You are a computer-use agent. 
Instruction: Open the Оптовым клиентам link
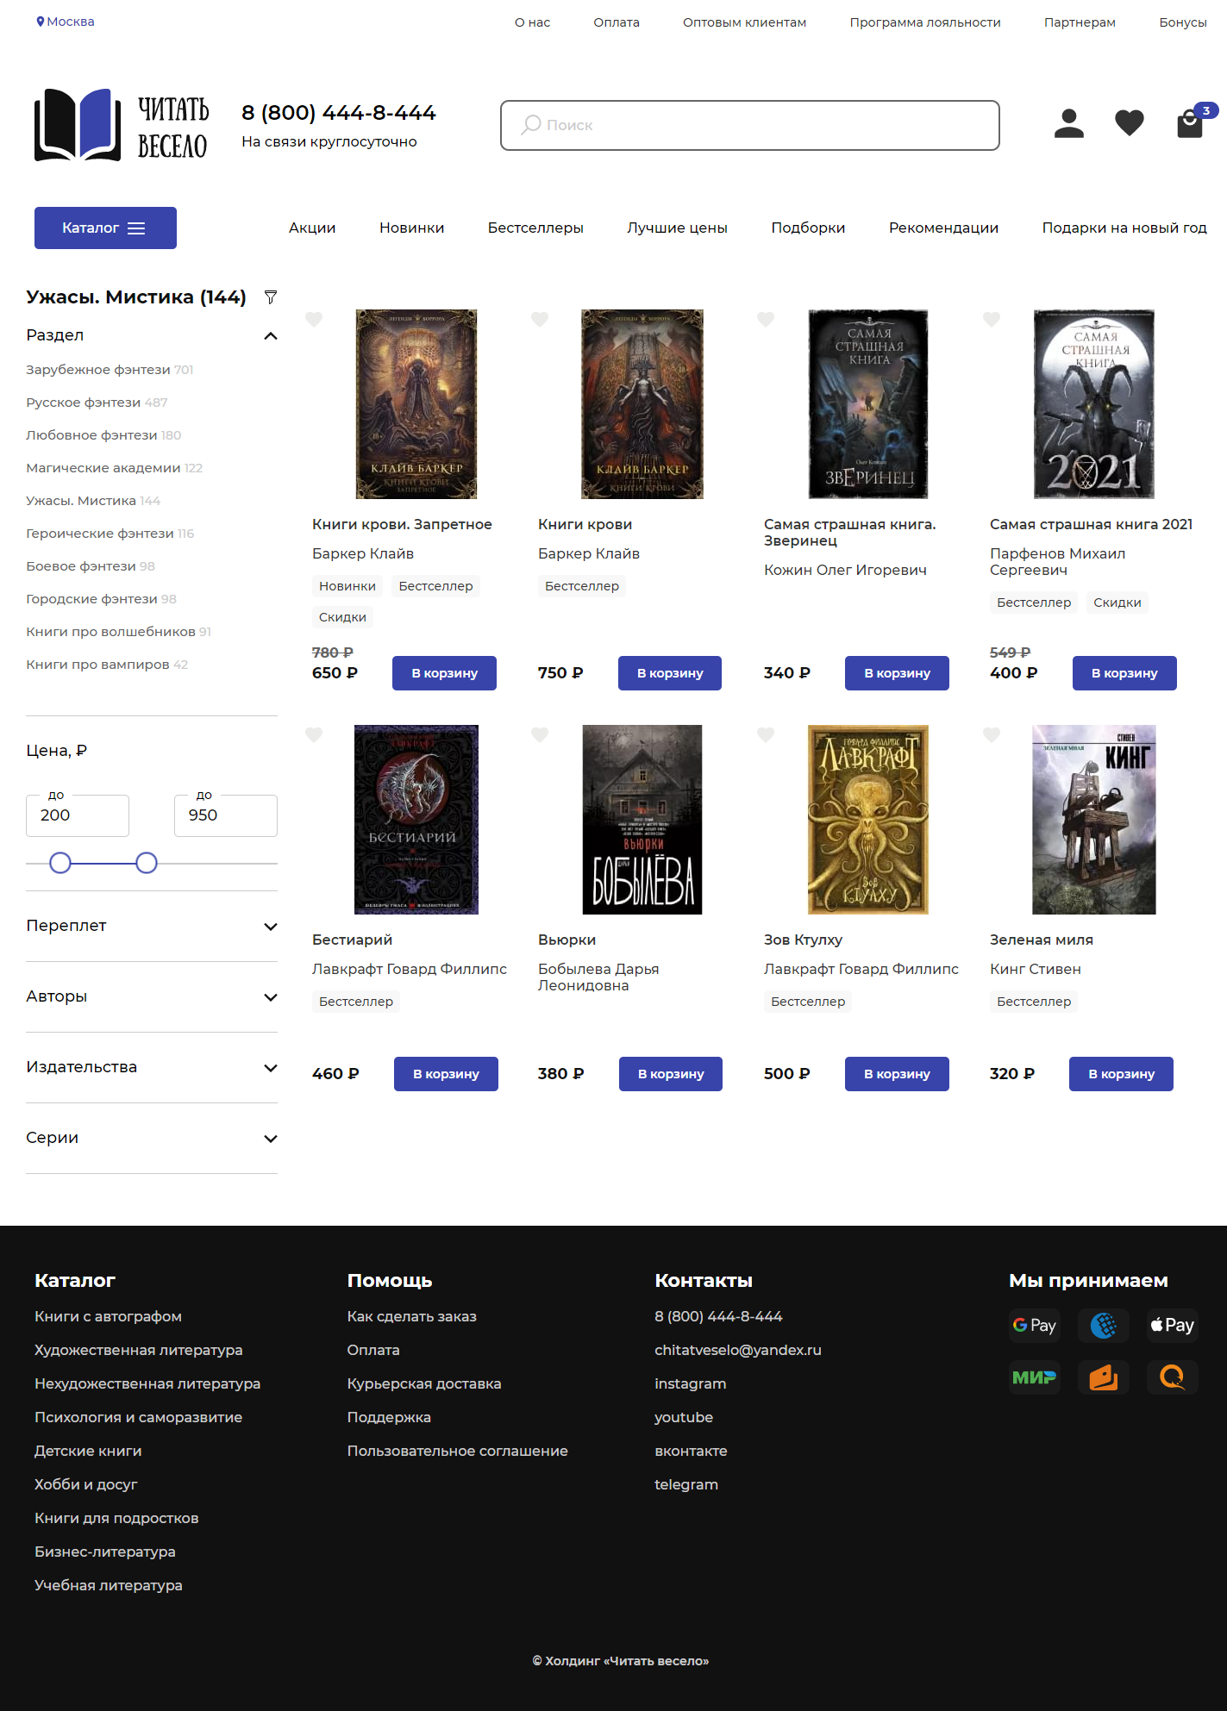point(745,22)
